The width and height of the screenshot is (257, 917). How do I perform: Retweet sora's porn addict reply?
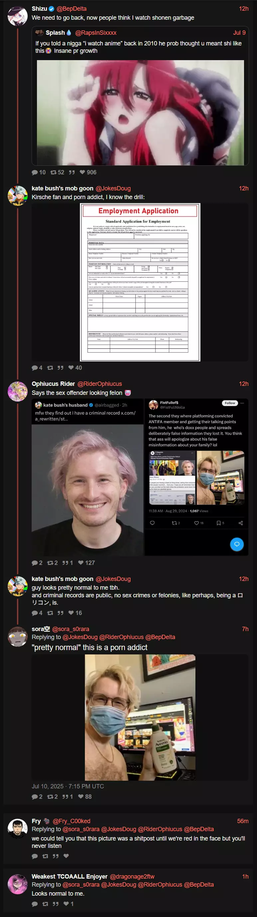click(52, 797)
